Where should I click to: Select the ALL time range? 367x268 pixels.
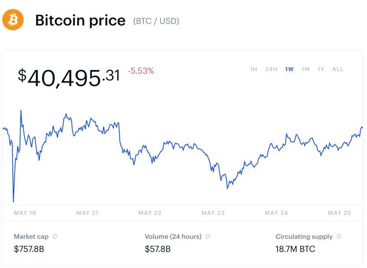coord(338,69)
